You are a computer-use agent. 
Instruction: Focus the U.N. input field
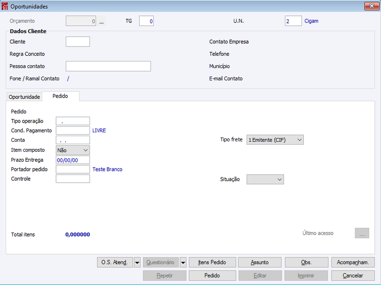[x=293, y=21]
